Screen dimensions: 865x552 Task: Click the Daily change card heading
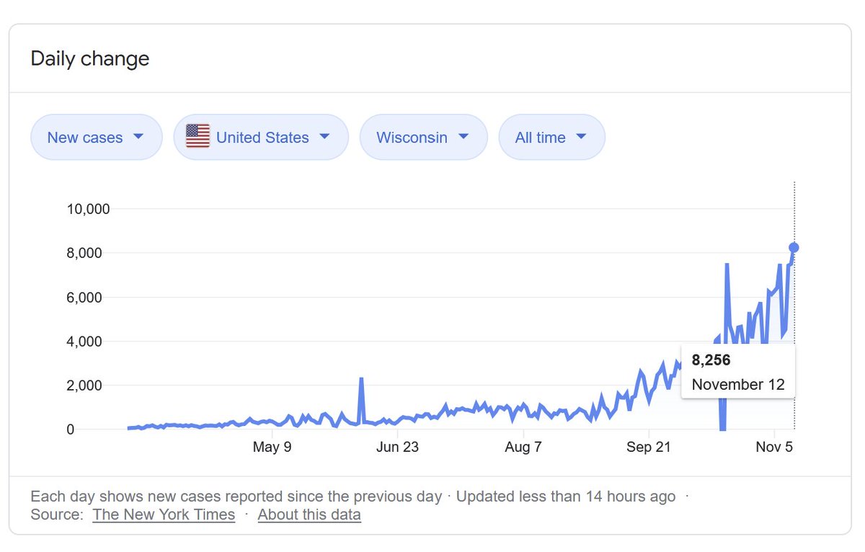[90, 58]
